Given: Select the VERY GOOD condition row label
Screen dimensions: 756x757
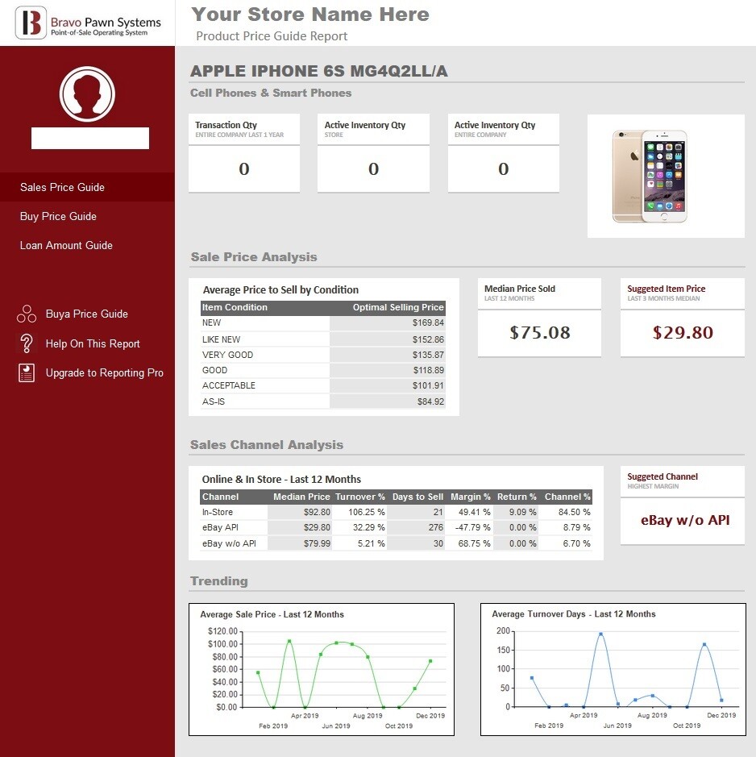Looking at the screenshot, I should (x=227, y=355).
